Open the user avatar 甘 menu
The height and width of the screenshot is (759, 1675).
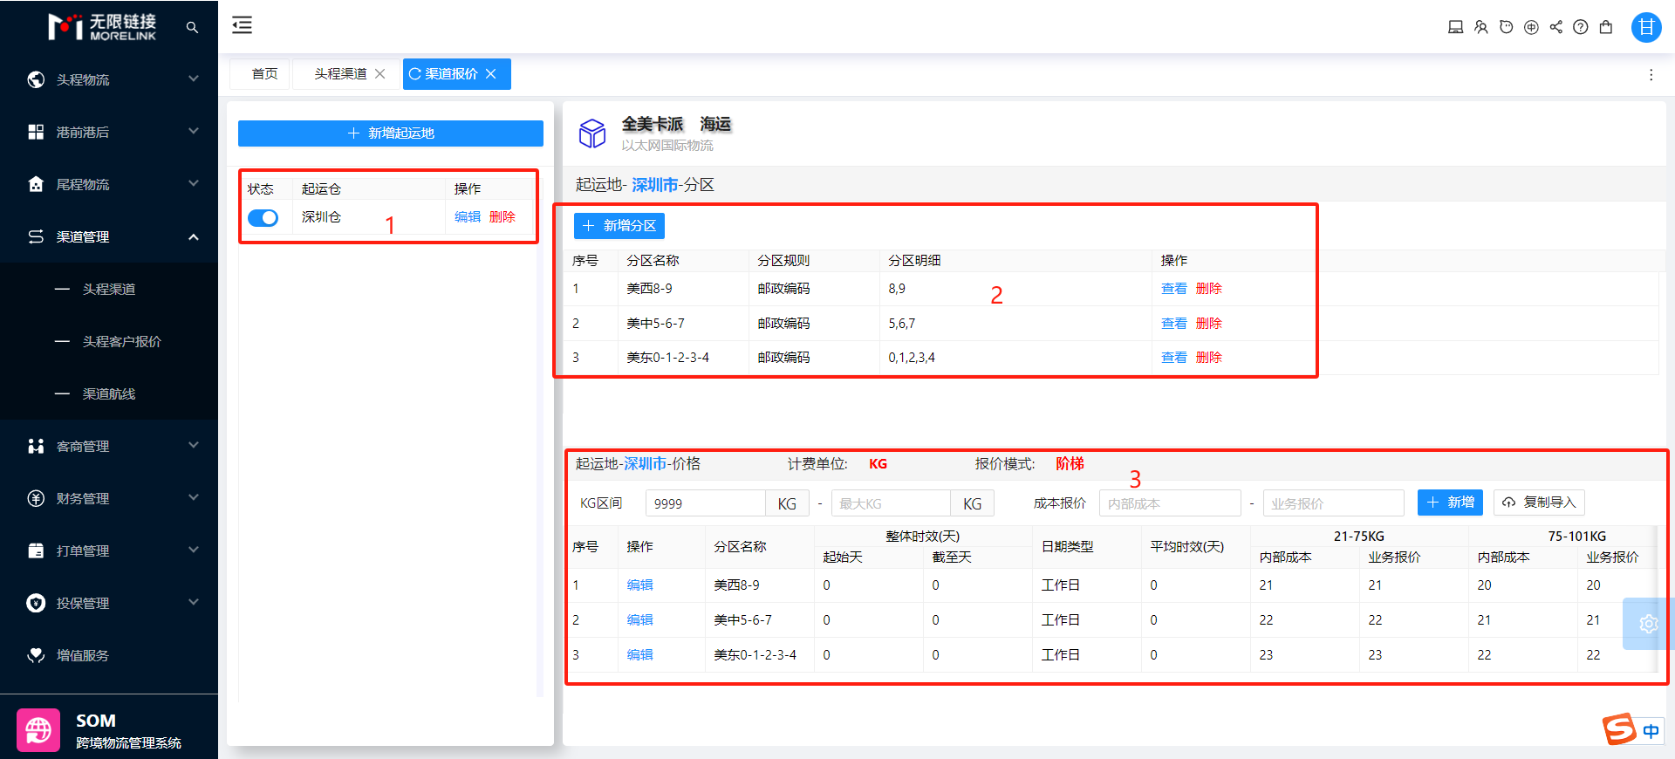[1646, 27]
